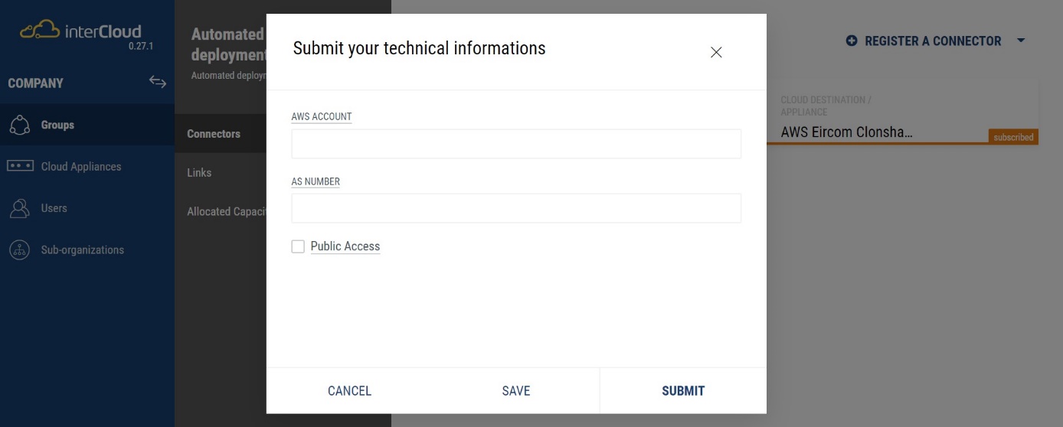Image resolution: width=1063 pixels, height=427 pixels.
Task: Expand the Register a Connector dropdown arrow
Action: (x=1021, y=41)
